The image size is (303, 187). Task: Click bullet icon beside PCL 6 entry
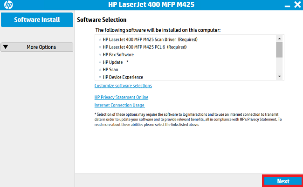100,47
